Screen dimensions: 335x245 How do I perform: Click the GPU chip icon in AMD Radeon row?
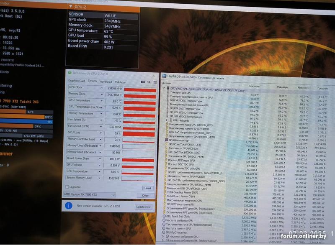point(168,88)
